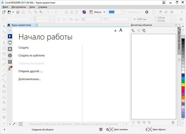Screen dimensions: 186x134
Task: Select the no-color swatch in document palette
Action: pyautogui.click(x=21, y=124)
